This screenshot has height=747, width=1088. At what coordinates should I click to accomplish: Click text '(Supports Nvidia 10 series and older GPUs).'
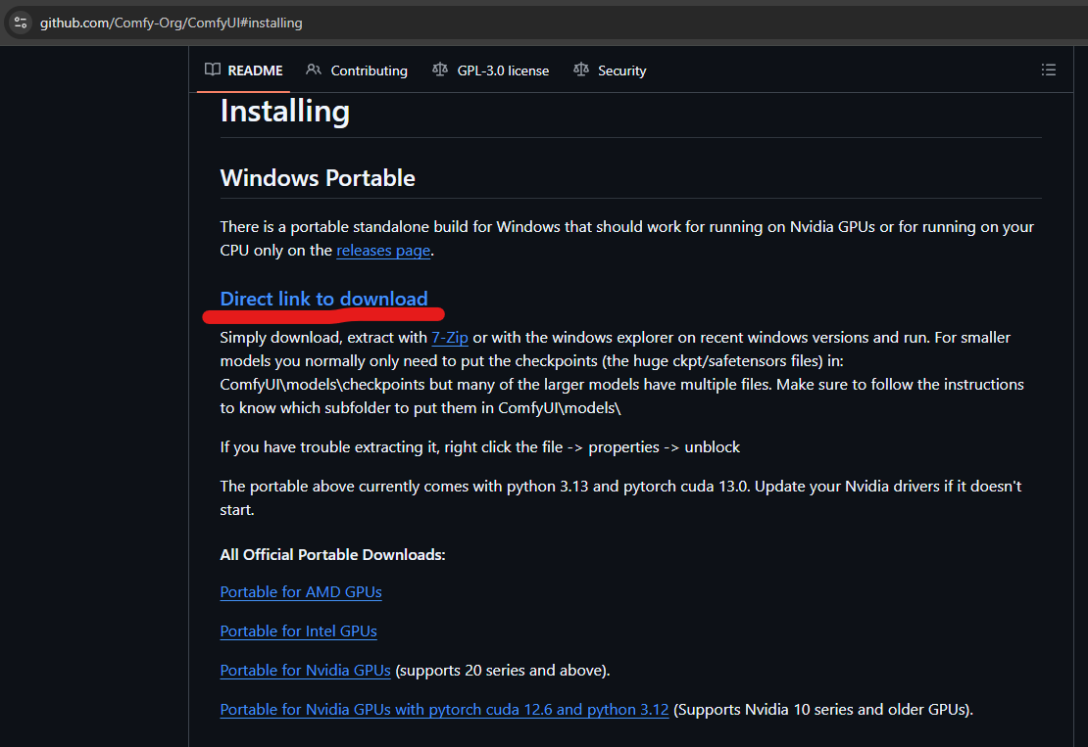[x=823, y=710]
